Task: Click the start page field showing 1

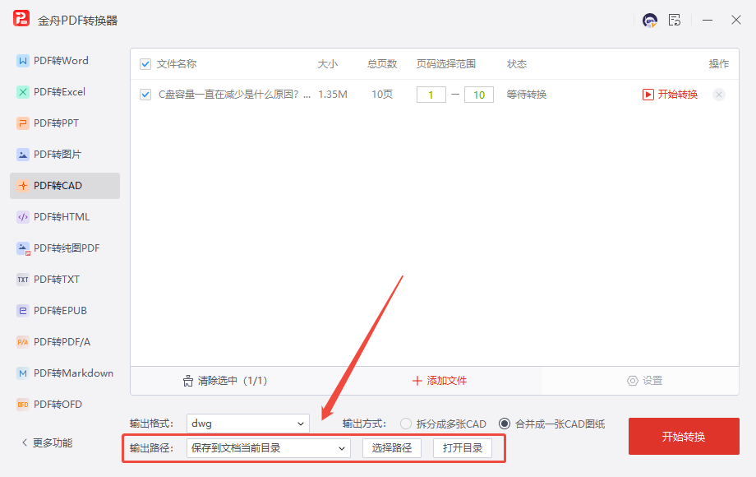Action: click(x=431, y=95)
